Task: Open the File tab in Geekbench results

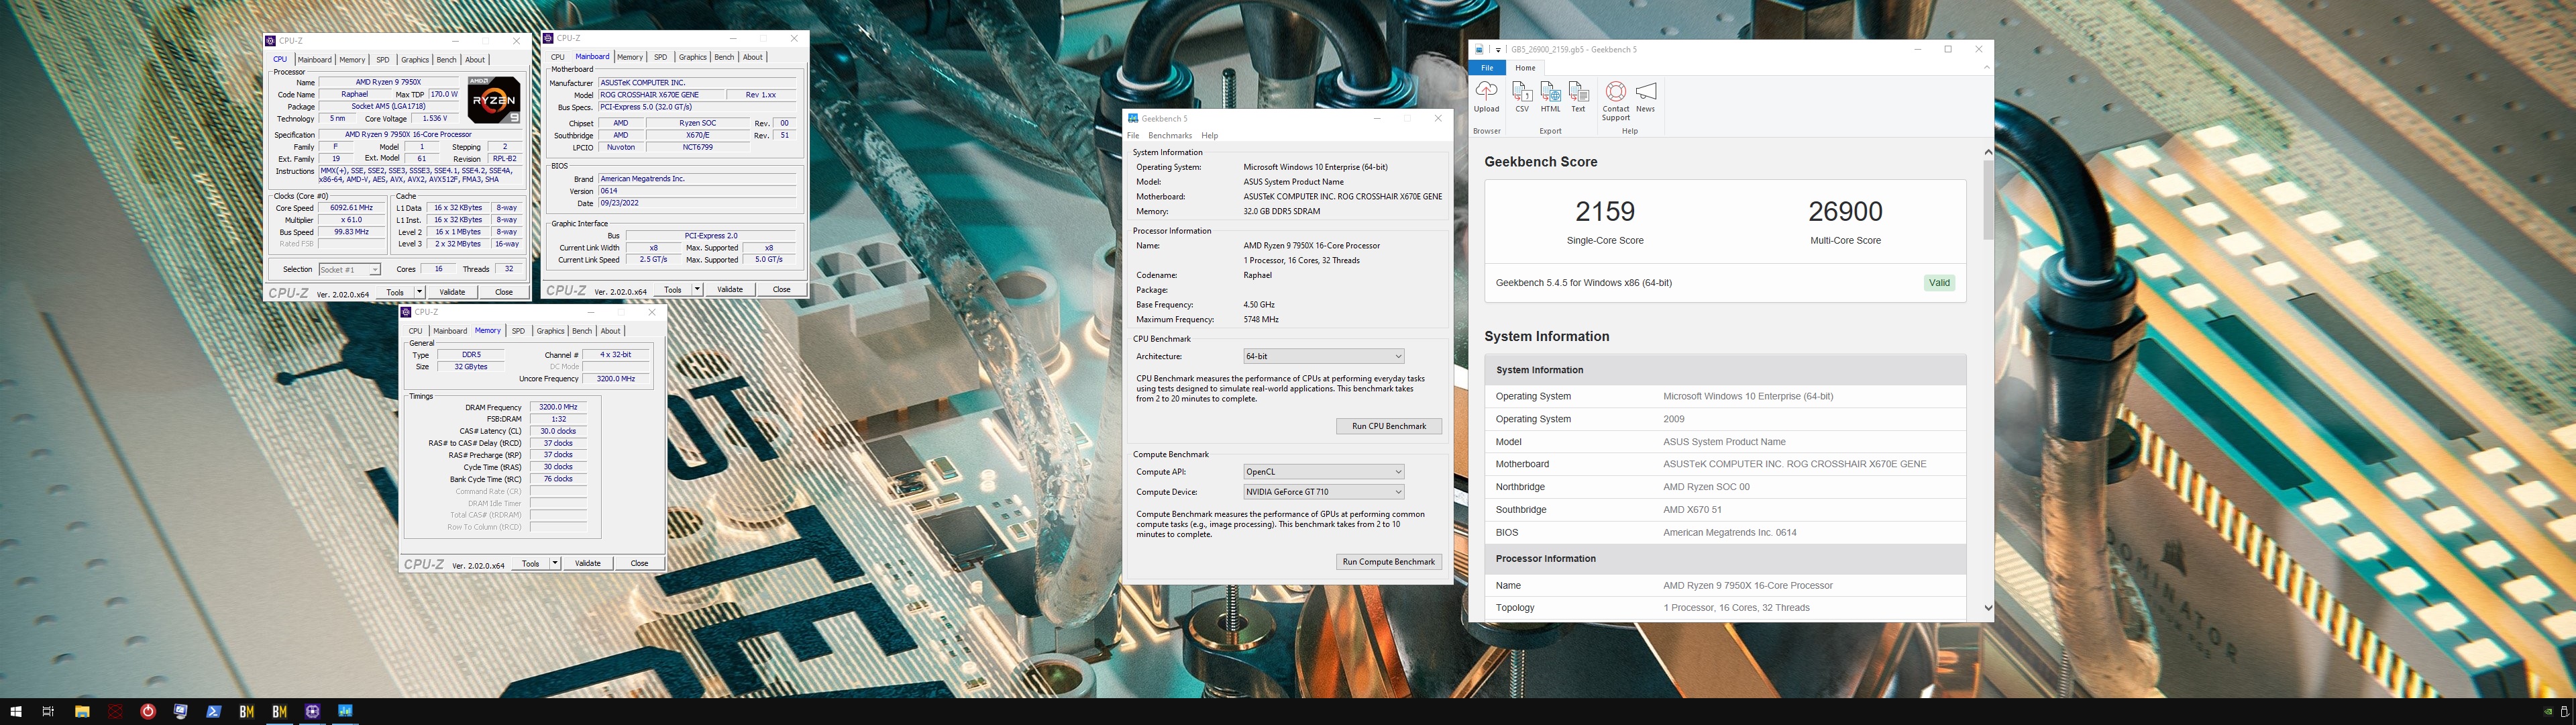Action: [x=1487, y=68]
